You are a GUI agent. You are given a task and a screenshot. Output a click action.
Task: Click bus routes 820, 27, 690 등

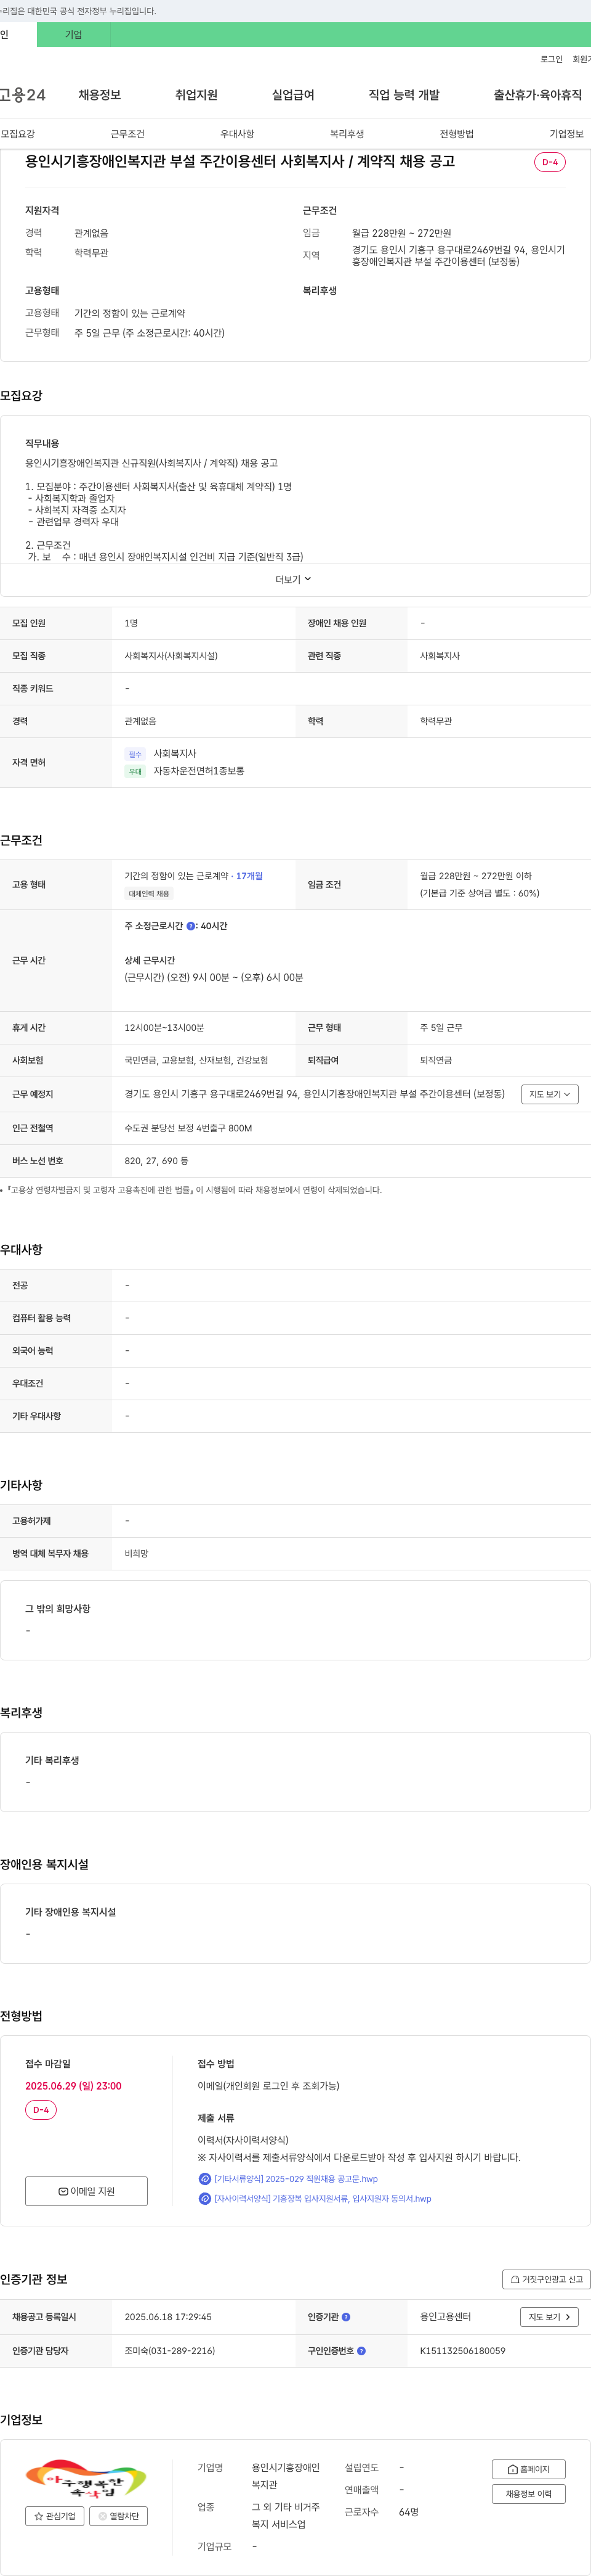[x=157, y=1161]
